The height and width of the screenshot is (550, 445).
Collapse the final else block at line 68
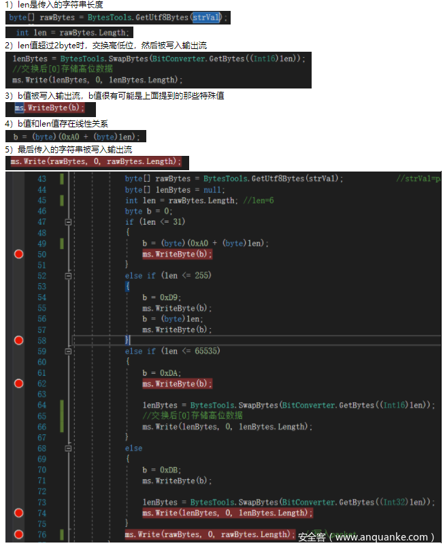[68, 449]
